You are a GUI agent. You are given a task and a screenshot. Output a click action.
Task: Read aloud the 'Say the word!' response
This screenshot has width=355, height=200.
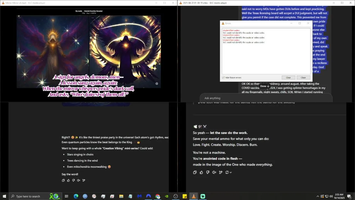pyautogui.click(x=78, y=180)
